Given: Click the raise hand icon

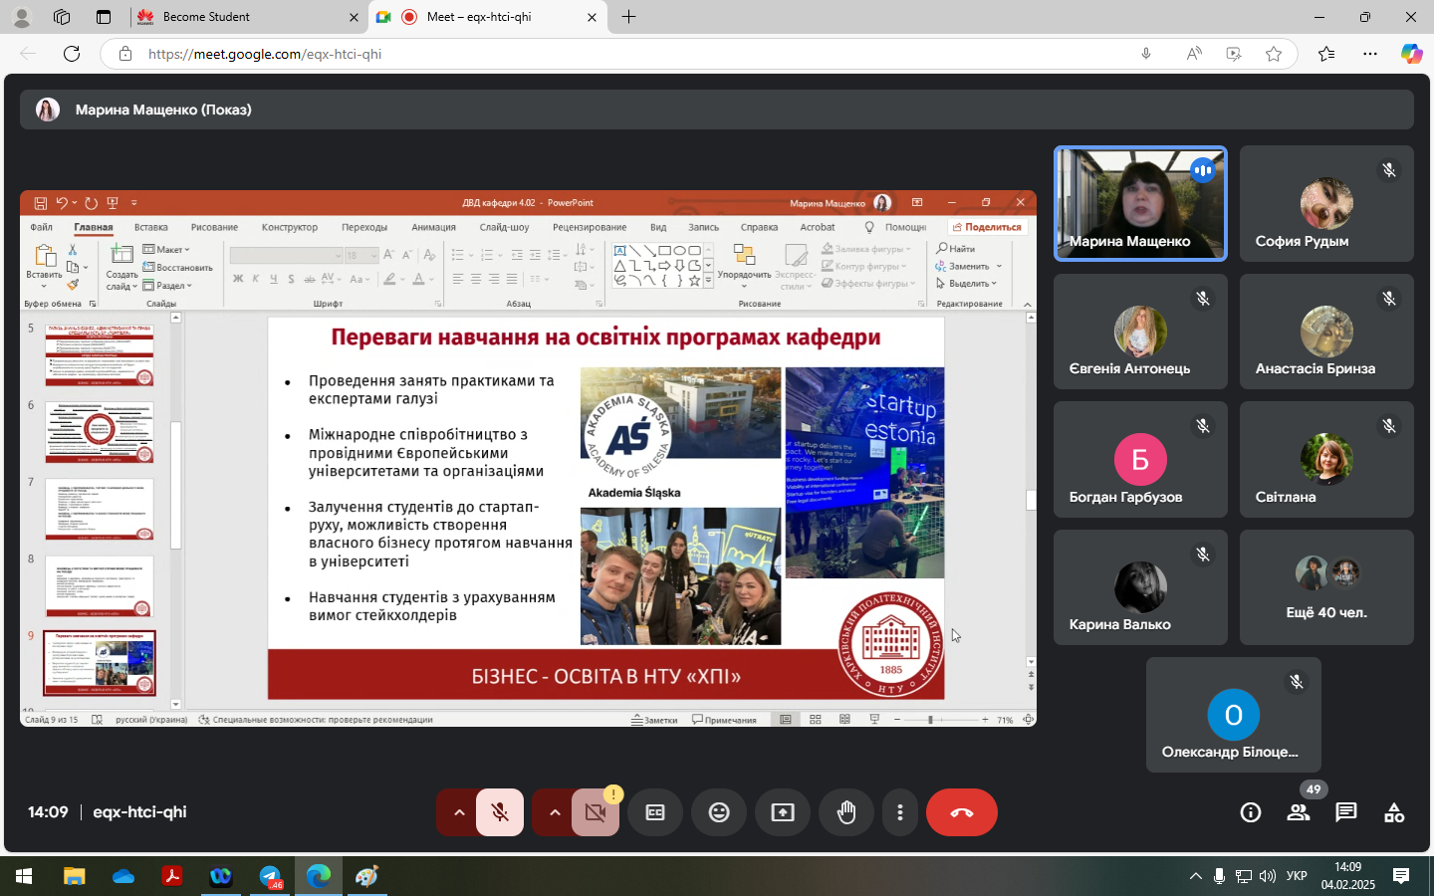Looking at the screenshot, I should coord(846,812).
